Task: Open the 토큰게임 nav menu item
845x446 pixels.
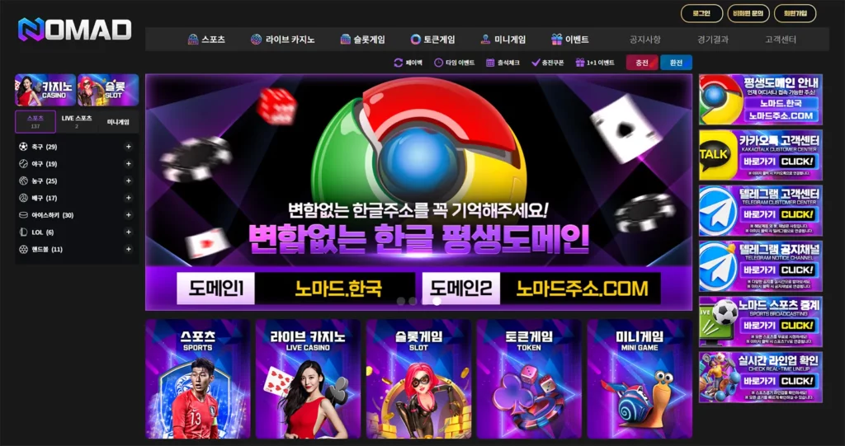Action: click(432, 40)
